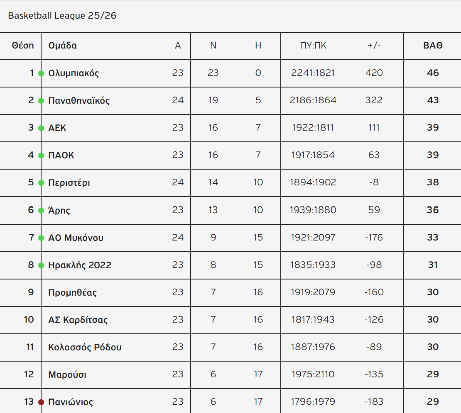Screen dimensions: 461x413
Task: Click the ΒΑΘ column header
Action: [433, 46]
